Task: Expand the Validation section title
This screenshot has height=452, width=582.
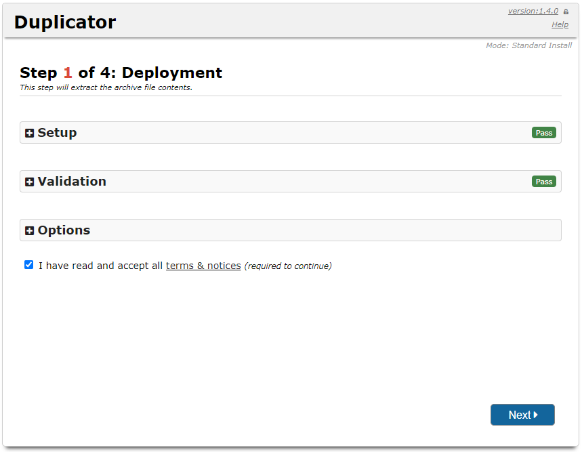Action: click(72, 182)
